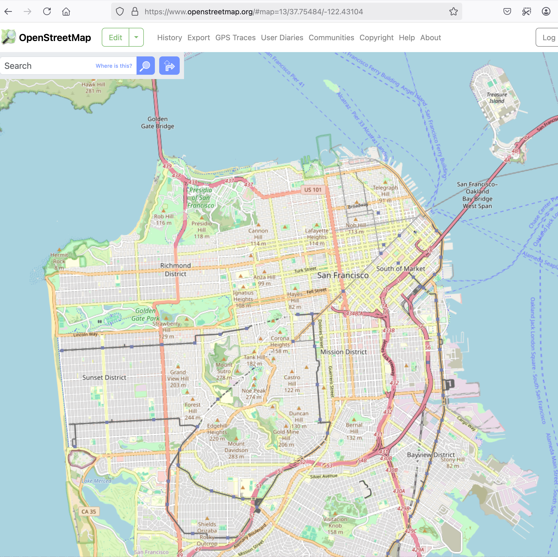Click the US 101 highway shield
Screen dimensions: 558x557
coord(312,190)
